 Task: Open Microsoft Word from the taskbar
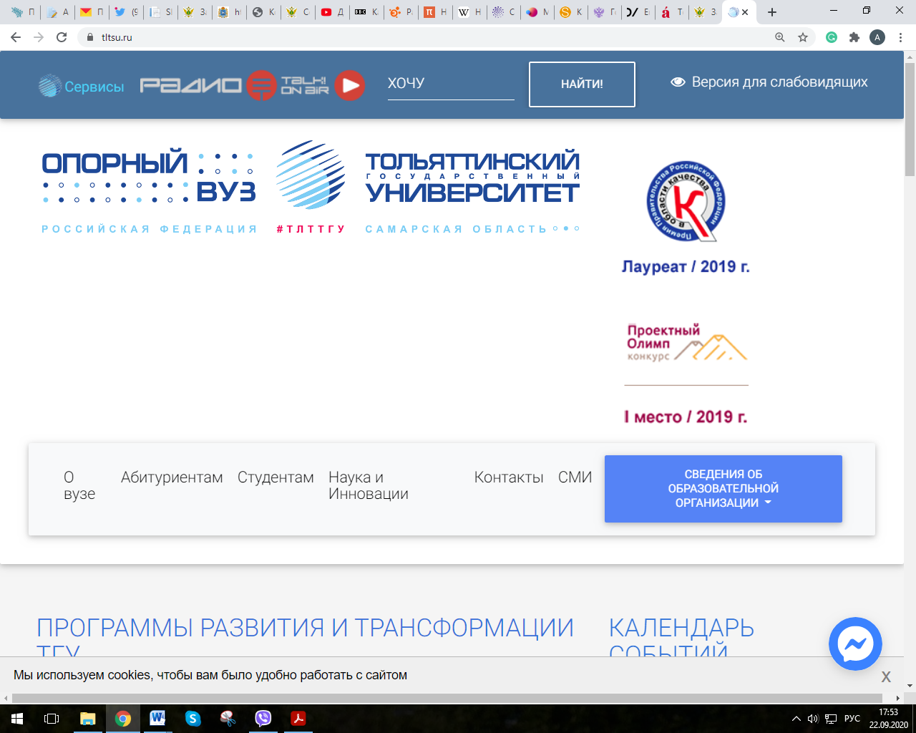(157, 718)
